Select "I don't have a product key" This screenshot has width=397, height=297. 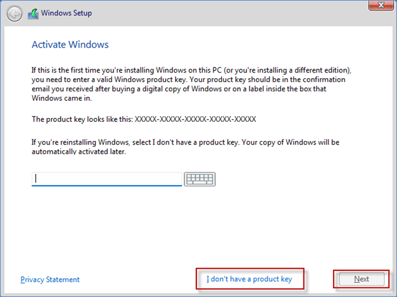[249, 279]
